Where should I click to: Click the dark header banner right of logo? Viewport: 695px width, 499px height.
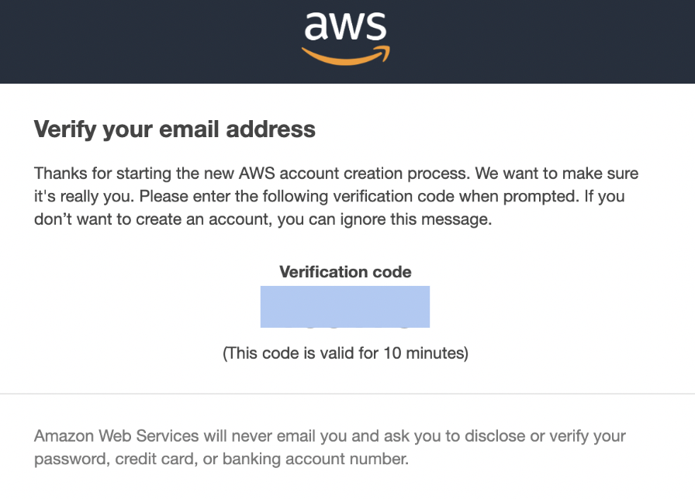[x=542, y=42]
